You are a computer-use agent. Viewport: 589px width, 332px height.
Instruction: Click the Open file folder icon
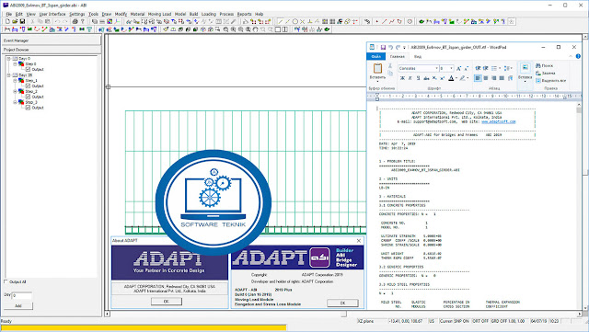coord(15,22)
